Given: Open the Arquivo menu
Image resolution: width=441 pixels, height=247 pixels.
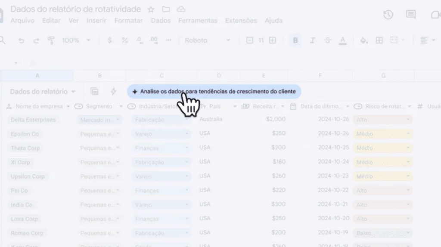Looking at the screenshot, I should (x=22, y=21).
